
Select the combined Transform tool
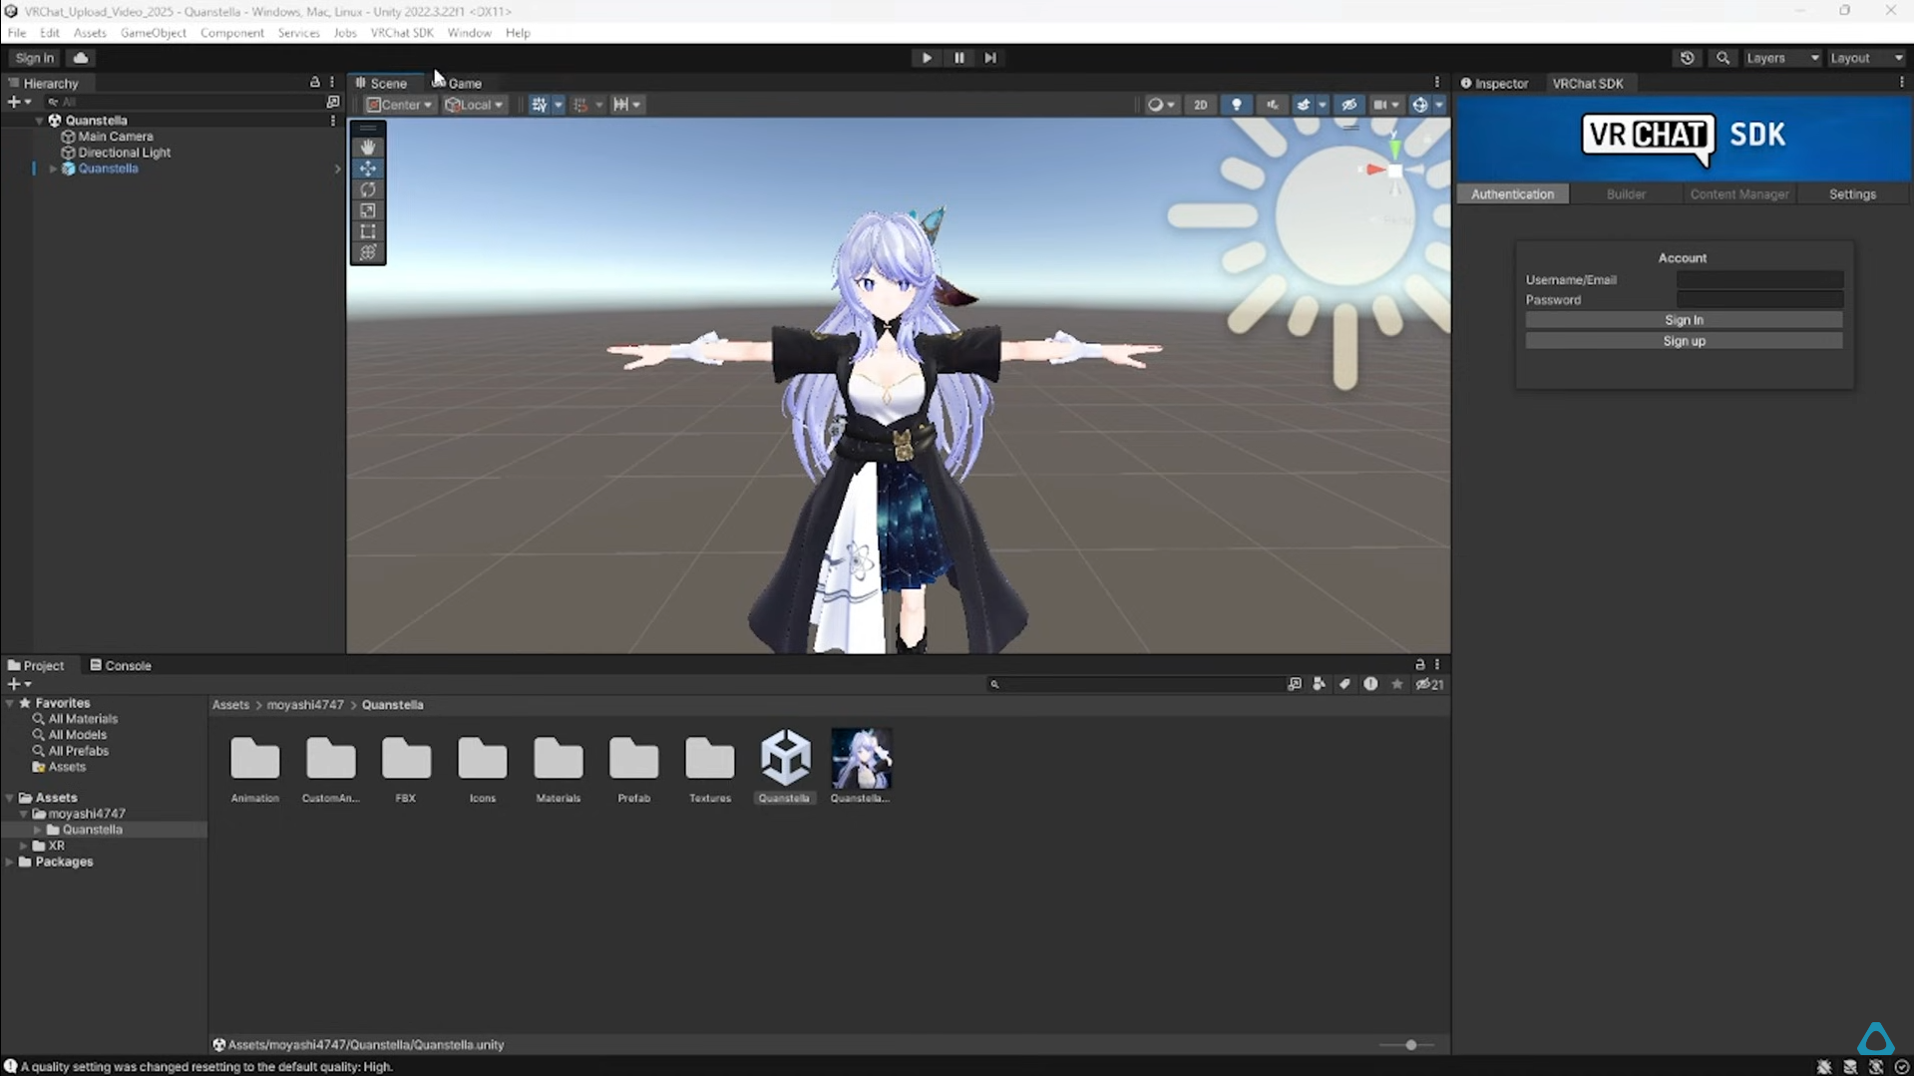(368, 252)
